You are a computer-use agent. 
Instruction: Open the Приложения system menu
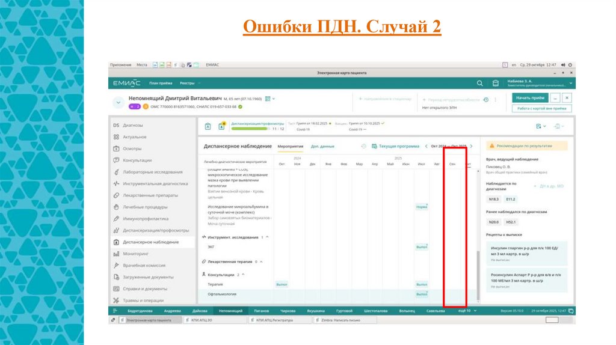120,65
